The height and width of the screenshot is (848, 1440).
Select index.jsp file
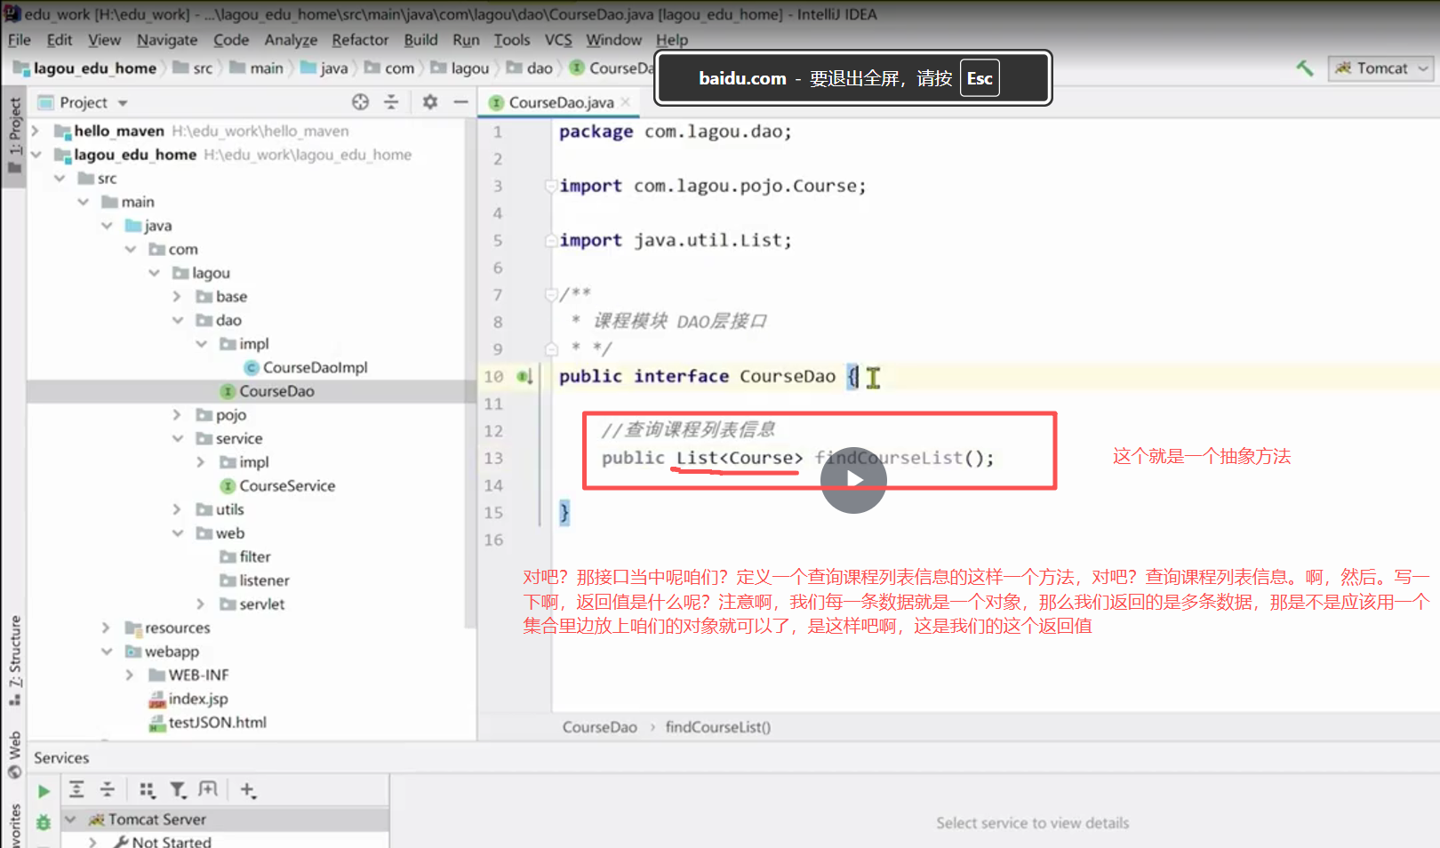[188, 699]
